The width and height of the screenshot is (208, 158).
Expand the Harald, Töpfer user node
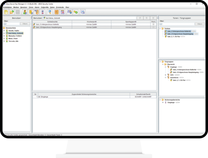(x=4, y=30)
